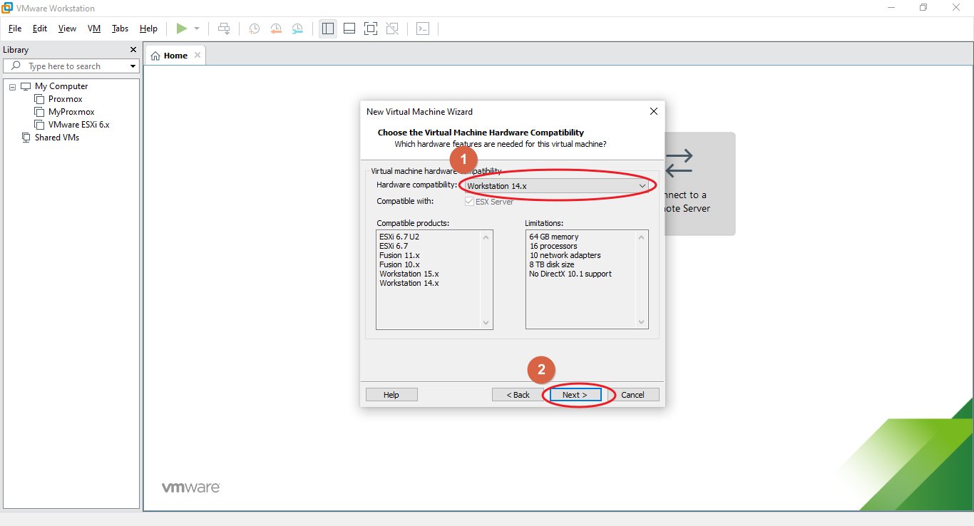This screenshot has height=526, width=974.
Task: Click the Proxmox VM icon
Action: click(x=40, y=99)
